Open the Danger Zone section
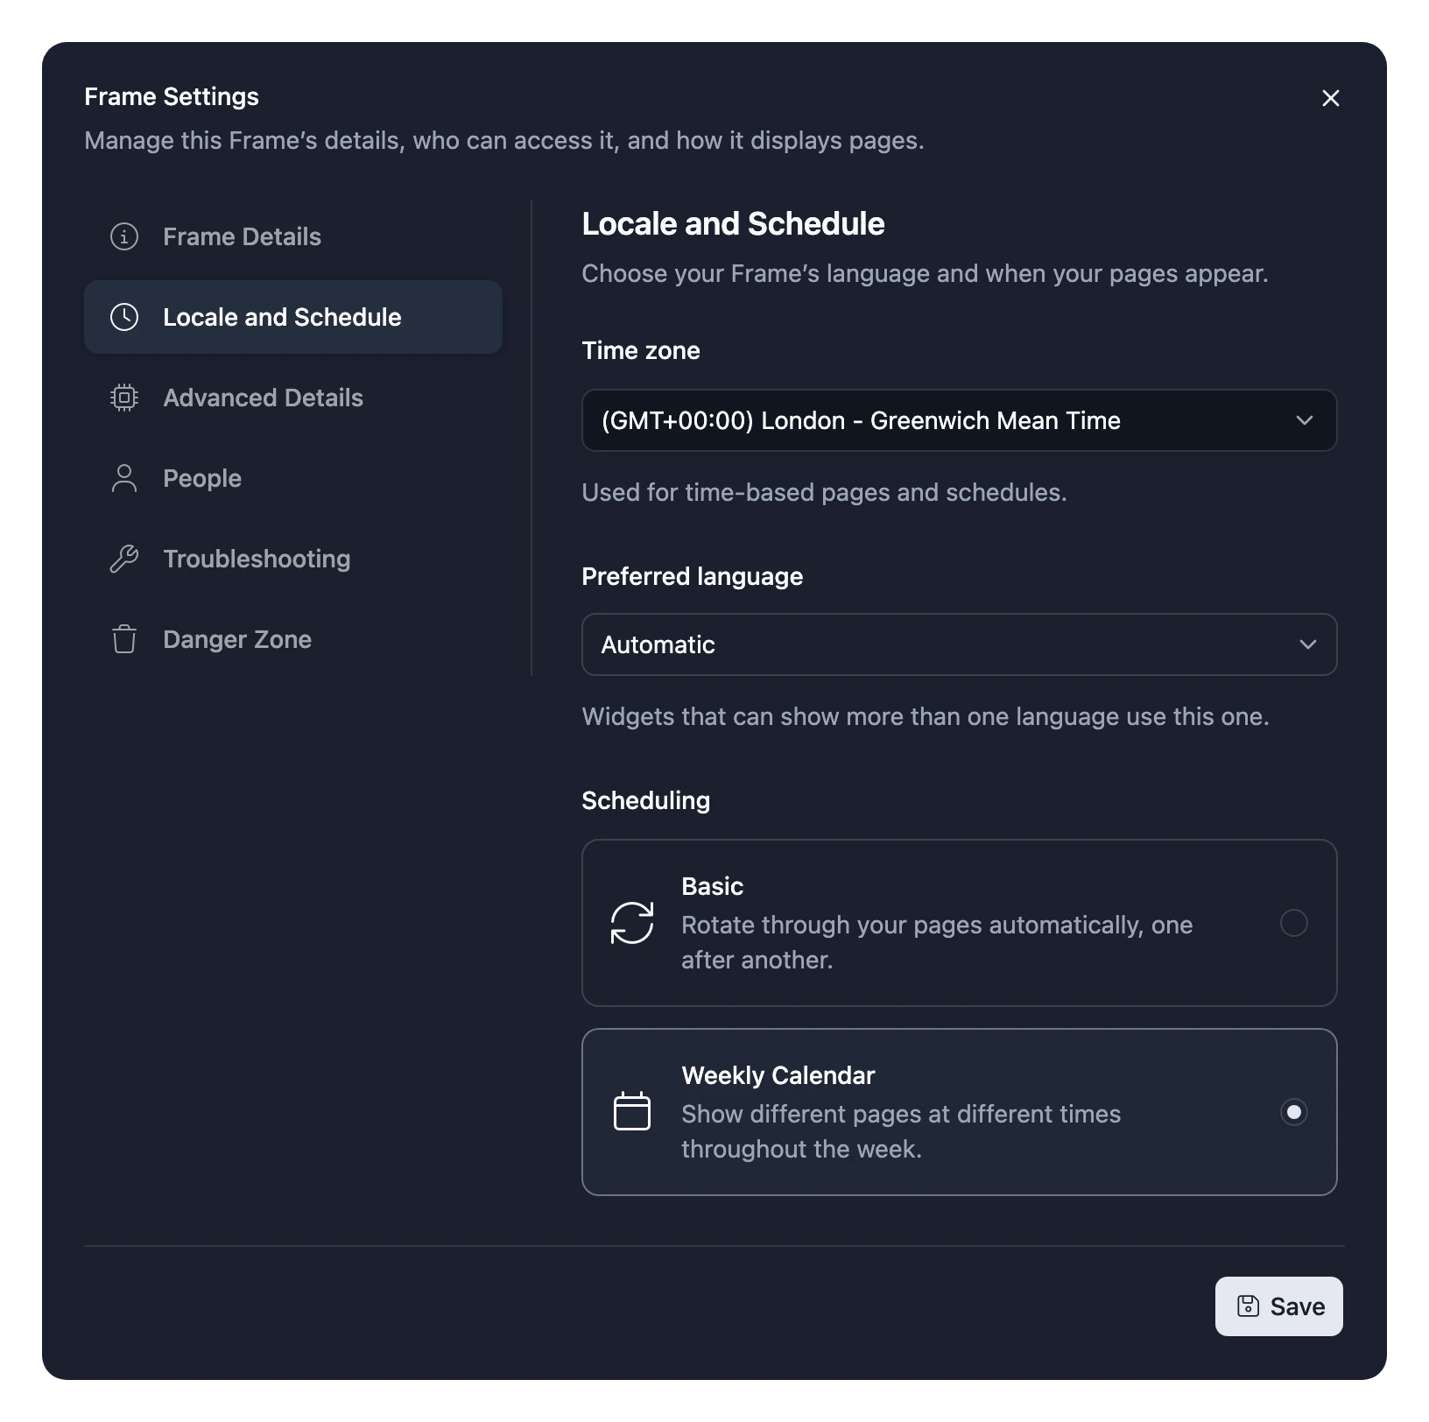This screenshot has height=1422, width=1429. click(293, 639)
